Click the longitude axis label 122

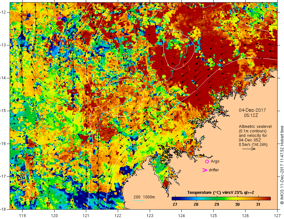[x=118, y=215]
